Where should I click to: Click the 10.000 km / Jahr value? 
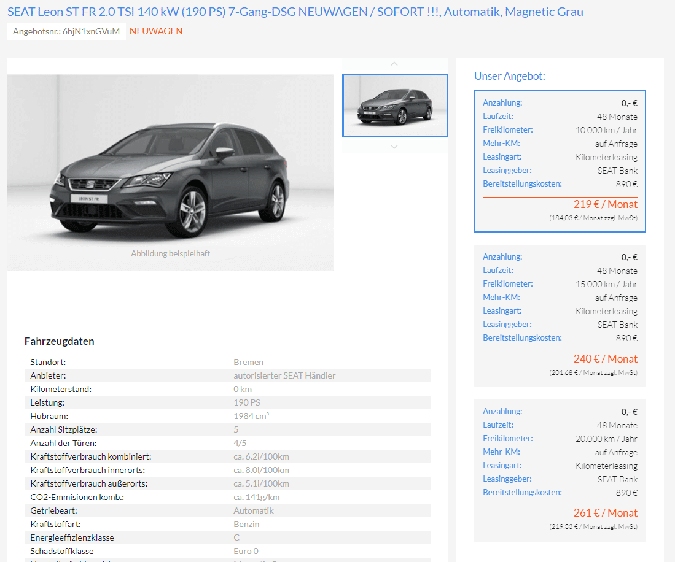tap(607, 130)
